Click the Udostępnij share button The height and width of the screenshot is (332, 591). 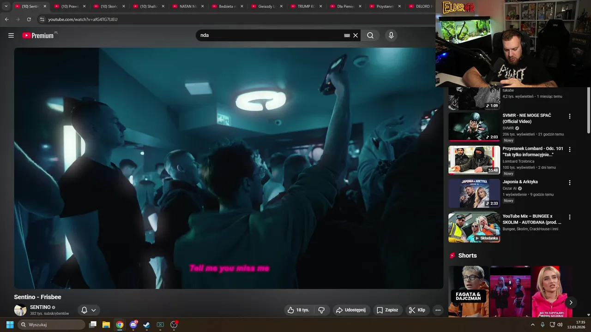[x=350, y=310]
